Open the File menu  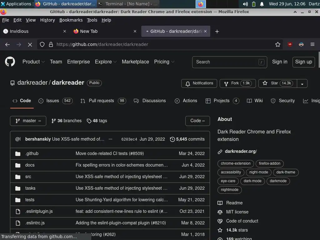[x=6, y=20]
